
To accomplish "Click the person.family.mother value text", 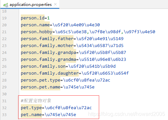I will click(x=100, y=46).
